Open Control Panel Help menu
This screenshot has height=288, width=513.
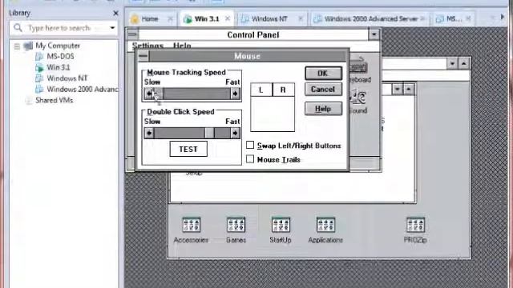tap(182, 46)
